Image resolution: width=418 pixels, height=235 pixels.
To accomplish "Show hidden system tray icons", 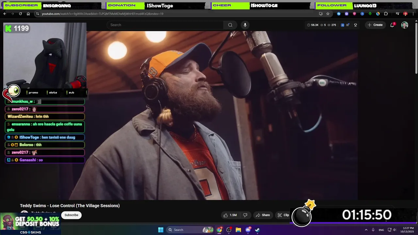I will pos(366,230).
